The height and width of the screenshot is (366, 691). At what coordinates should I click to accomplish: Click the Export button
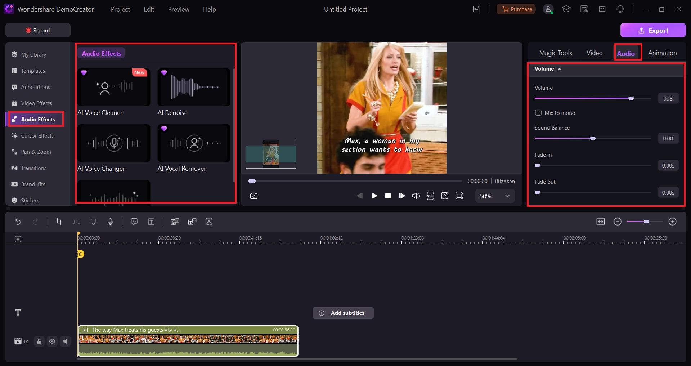(653, 30)
